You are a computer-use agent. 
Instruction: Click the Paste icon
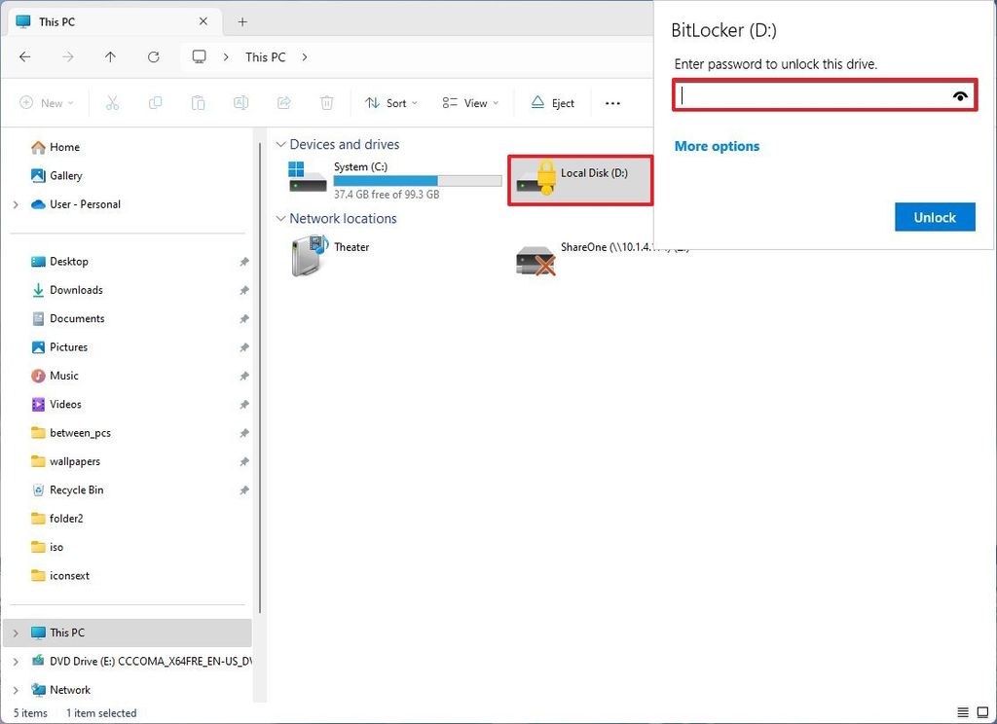point(198,102)
